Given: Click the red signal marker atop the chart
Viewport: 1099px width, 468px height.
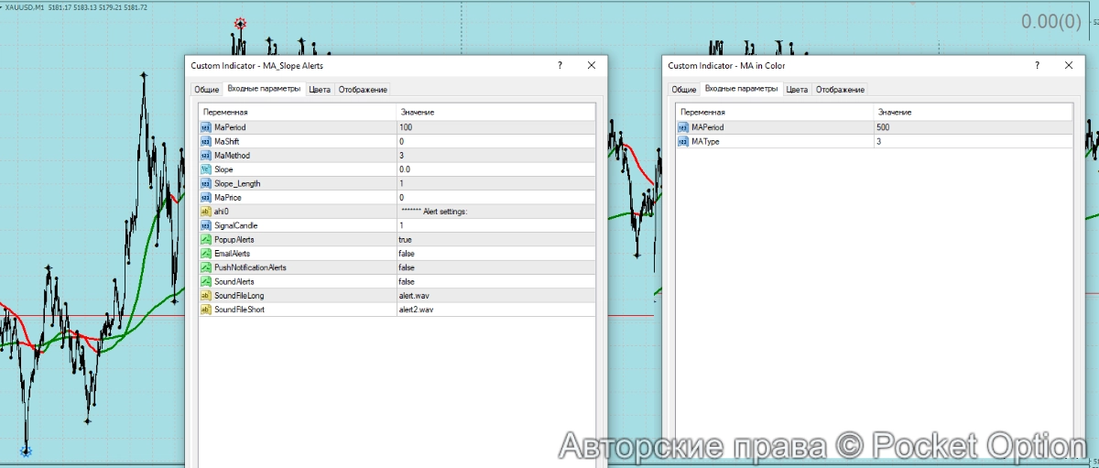Looking at the screenshot, I should click(x=240, y=24).
